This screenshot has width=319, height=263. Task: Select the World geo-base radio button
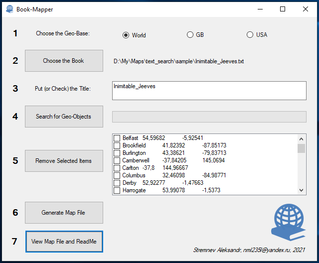point(126,35)
